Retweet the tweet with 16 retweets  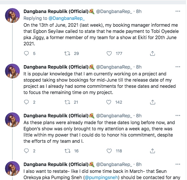point(67,151)
